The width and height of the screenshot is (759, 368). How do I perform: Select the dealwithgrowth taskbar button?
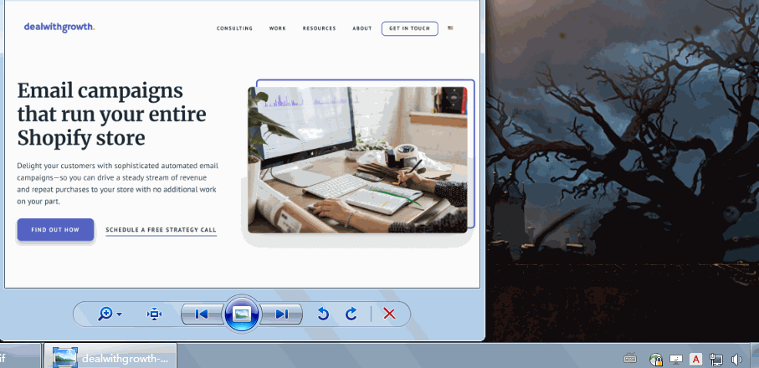[110, 358]
